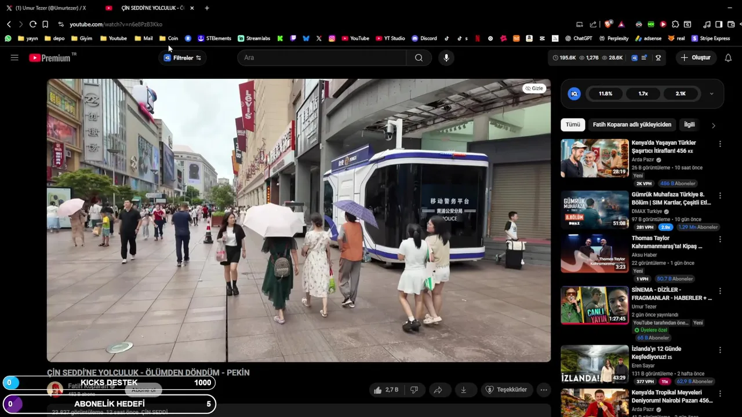Open the notifications bell
The height and width of the screenshot is (417, 742).
click(729, 58)
